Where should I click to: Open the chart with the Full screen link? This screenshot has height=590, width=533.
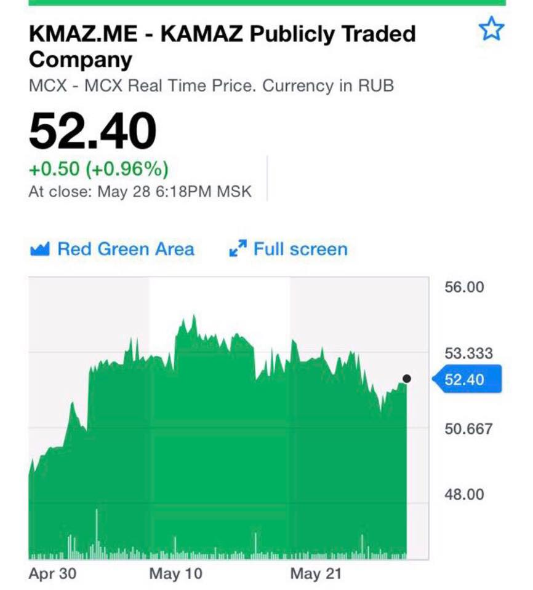pyautogui.click(x=300, y=250)
